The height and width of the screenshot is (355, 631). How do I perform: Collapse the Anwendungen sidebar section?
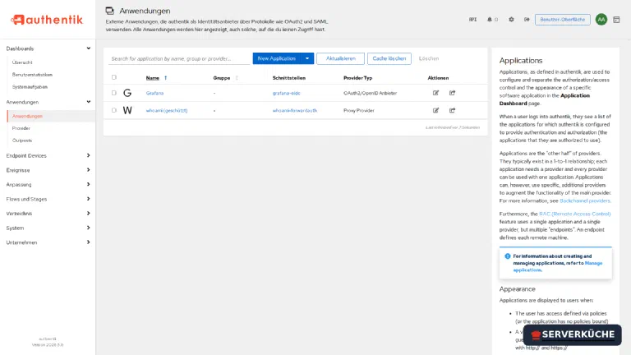[x=89, y=102]
